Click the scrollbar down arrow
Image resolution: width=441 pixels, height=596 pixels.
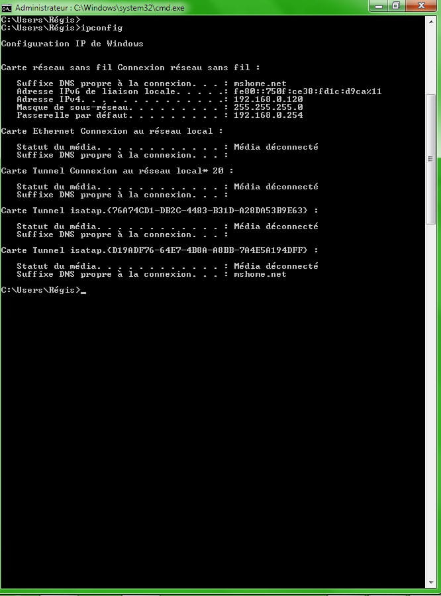pyautogui.click(x=430, y=582)
